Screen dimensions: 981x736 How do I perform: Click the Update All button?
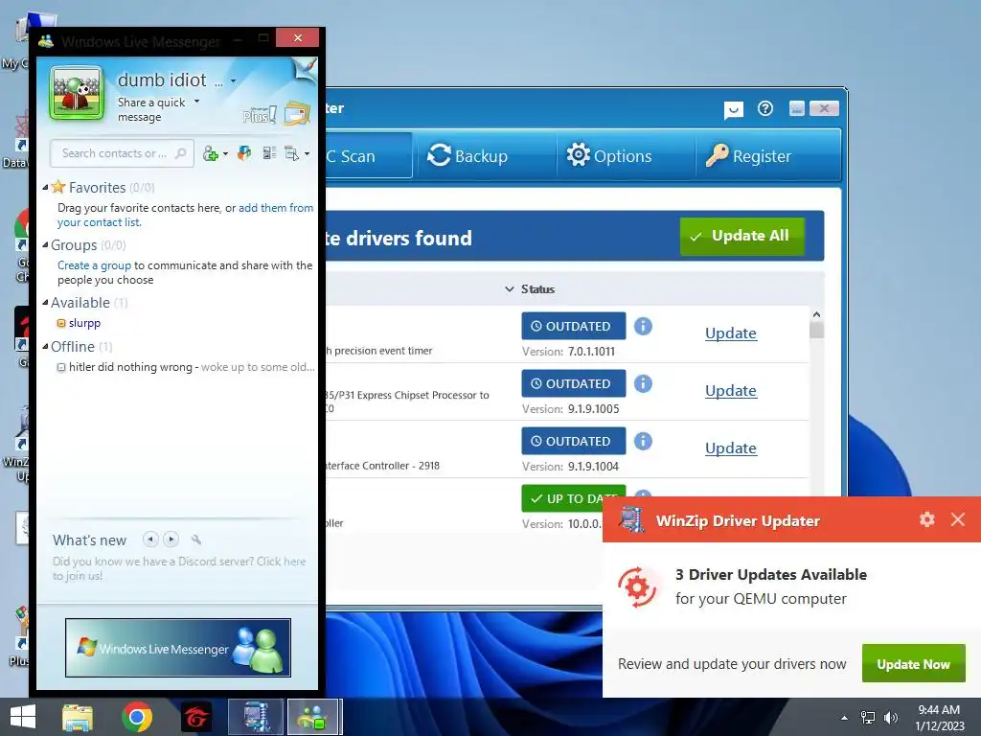(742, 236)
